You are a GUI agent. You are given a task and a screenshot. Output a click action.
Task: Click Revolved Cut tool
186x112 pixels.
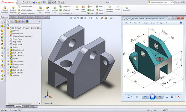[x=55, y=10]
